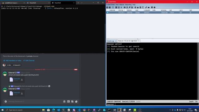Click the Scripted Web Delivery icon
The width and height of the screenshot is (199, 112).
[143, 7]
